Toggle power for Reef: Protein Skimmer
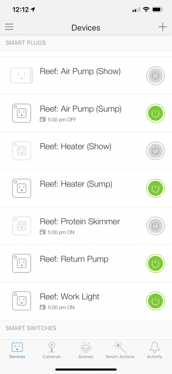This screenshot has height=374, width=172. pos(155,226)
